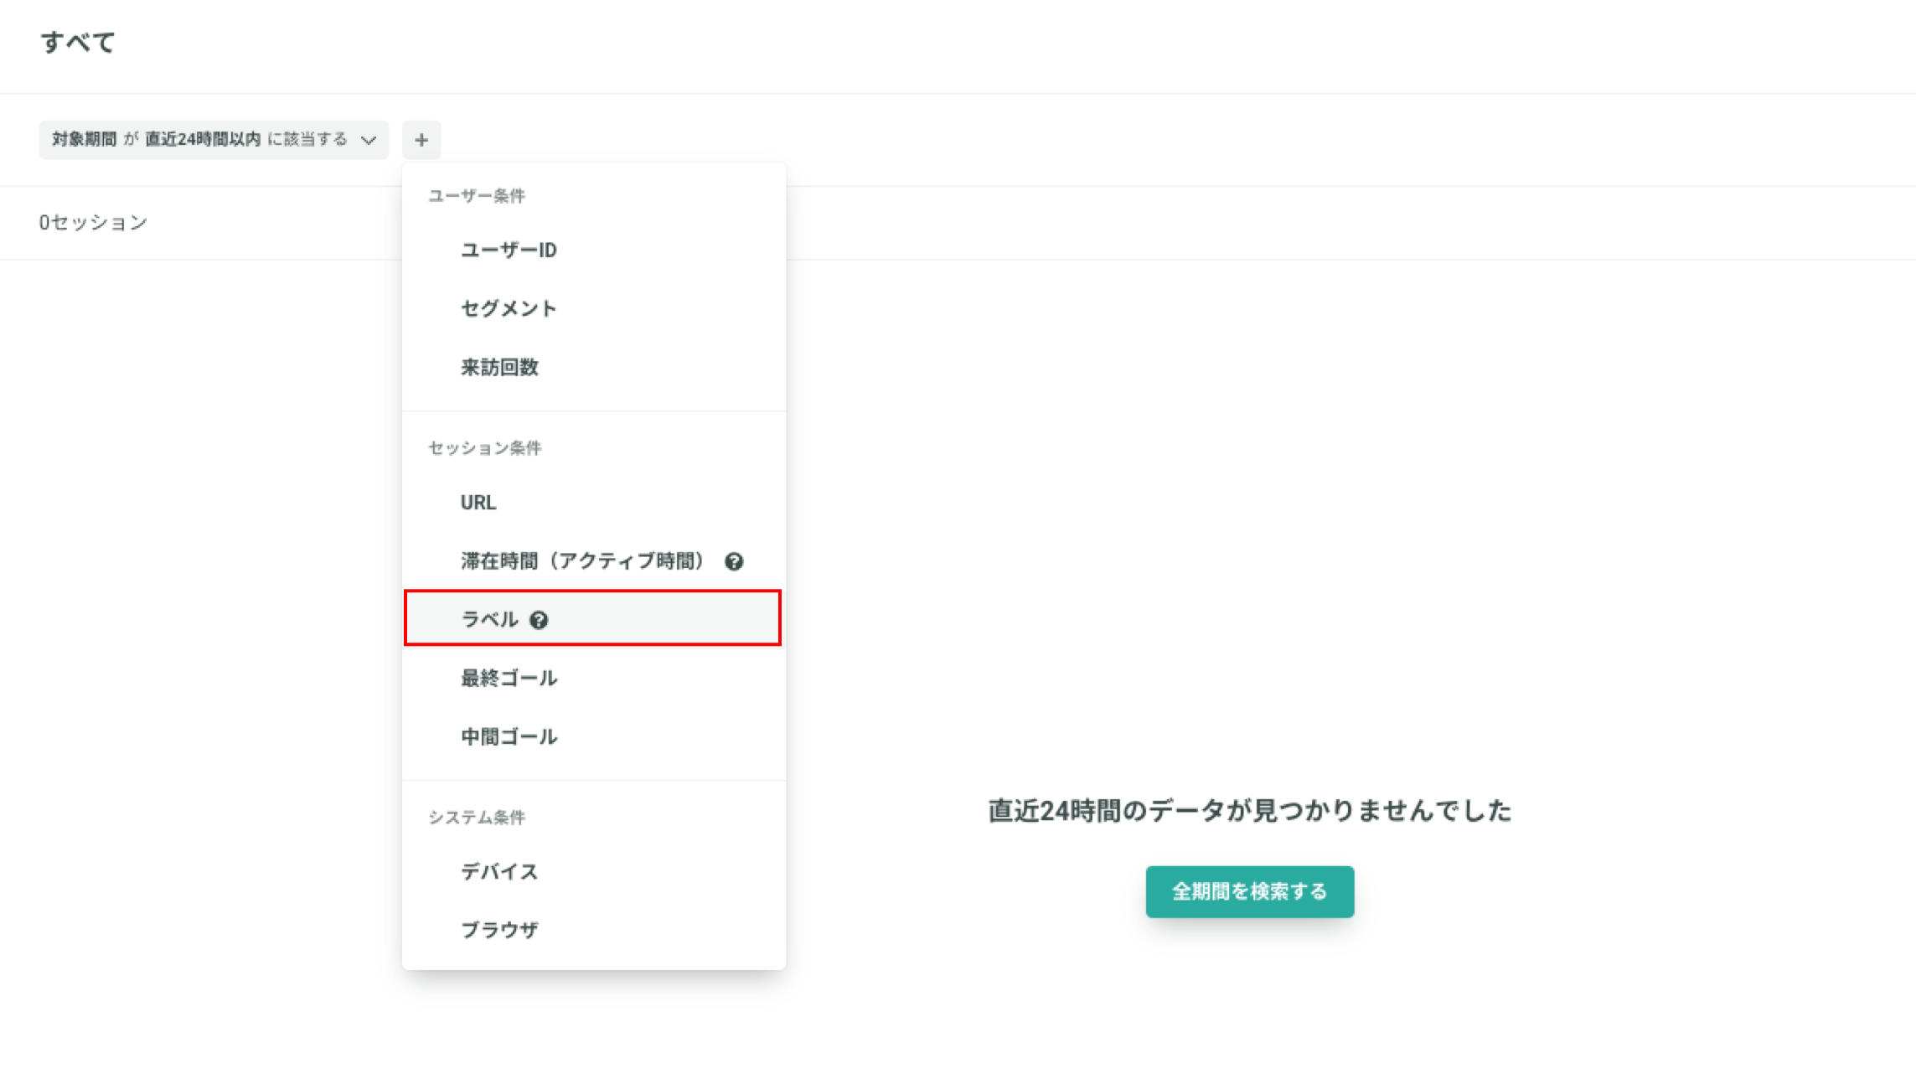Click the plus icon to add a filter condition
The height and width of the screenshot is (1084, 1916).
coord(421,140)
